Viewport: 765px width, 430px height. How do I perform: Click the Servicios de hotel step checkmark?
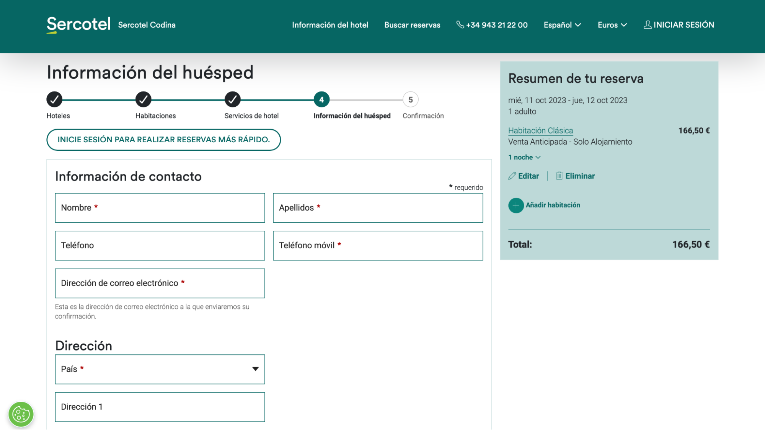point(233,99)
